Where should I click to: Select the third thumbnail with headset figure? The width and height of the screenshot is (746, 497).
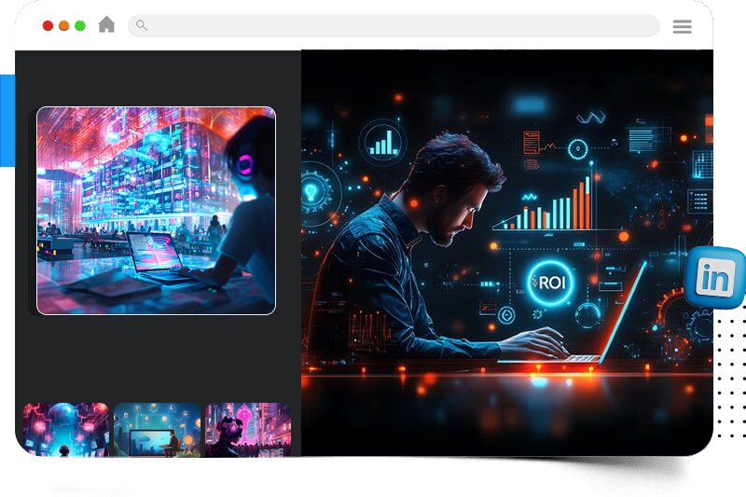[x=247, y=436]
